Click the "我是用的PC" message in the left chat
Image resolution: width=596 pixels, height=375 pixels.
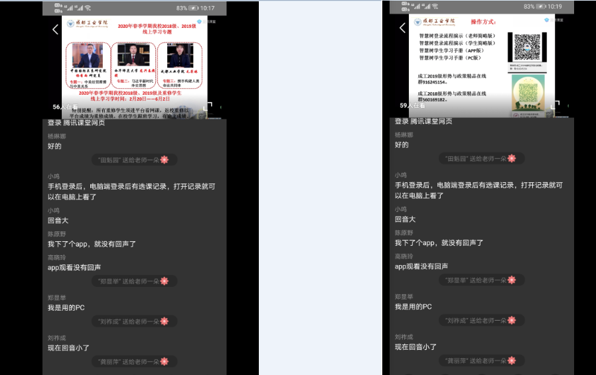[66, 307]
